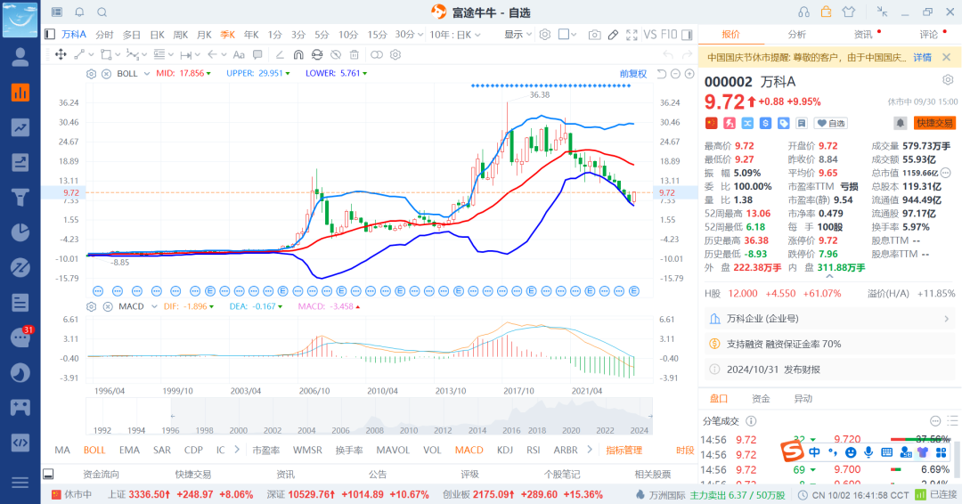
Task: Expand chart to fullscreen
Action: click(x=632, y=35)
